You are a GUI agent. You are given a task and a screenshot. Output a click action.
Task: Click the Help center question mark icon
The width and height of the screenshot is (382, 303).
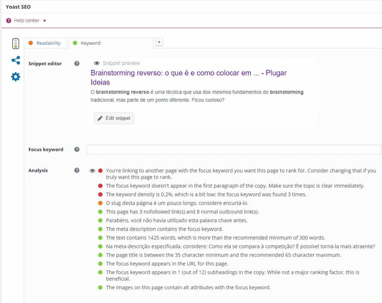coord(8,20)
